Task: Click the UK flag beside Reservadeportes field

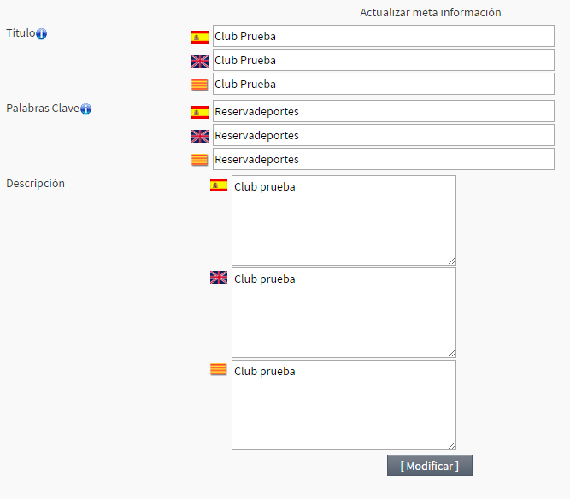Action: point(200,137)
